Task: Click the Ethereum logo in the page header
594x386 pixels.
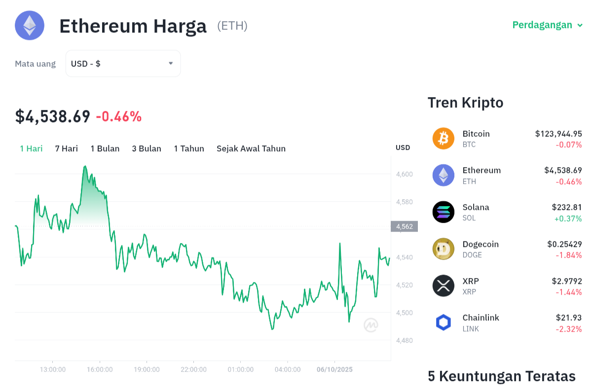Action: tap(30, 25)
